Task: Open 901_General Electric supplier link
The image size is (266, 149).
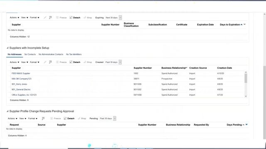Action: tap(21, 89)
